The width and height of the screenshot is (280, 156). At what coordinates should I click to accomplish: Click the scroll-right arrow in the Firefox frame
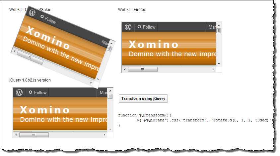pyautogui.click(x=213, y=70)
